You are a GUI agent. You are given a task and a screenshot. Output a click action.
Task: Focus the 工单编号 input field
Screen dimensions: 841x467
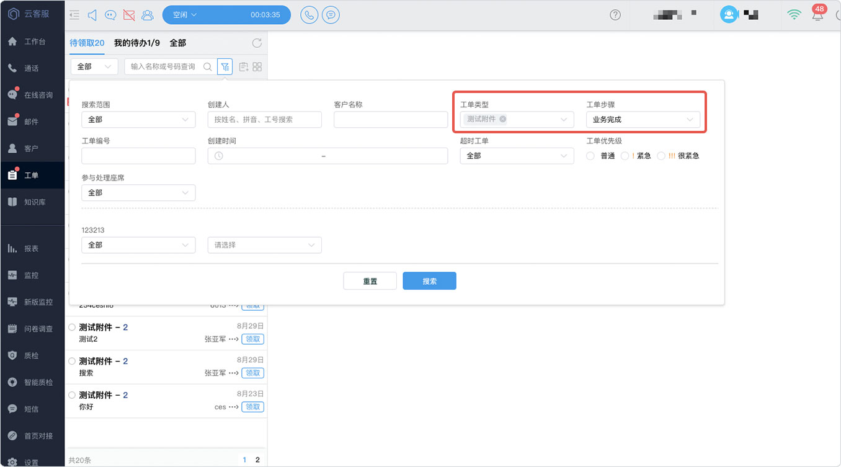138,156
